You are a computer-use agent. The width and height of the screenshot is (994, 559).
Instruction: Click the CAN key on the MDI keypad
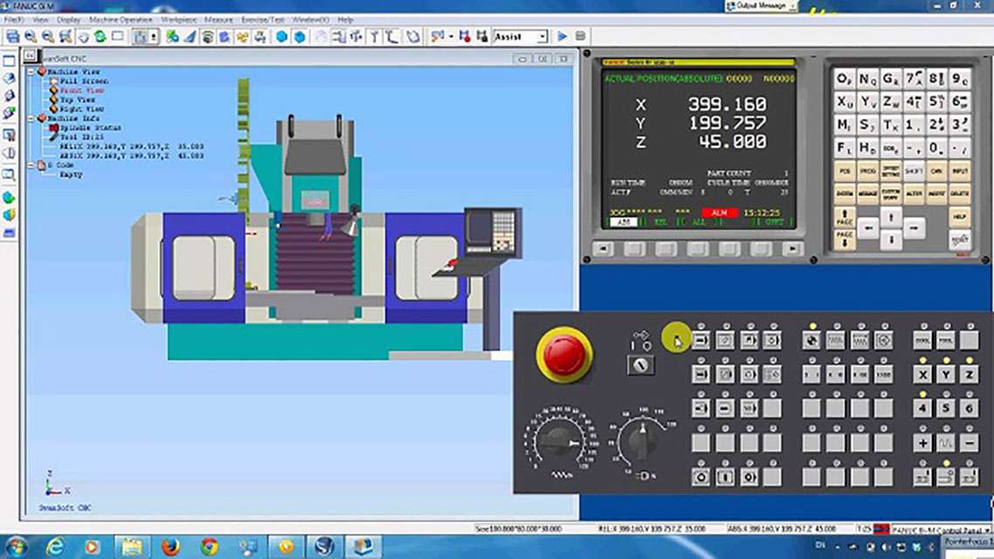[x=936, y=171]
